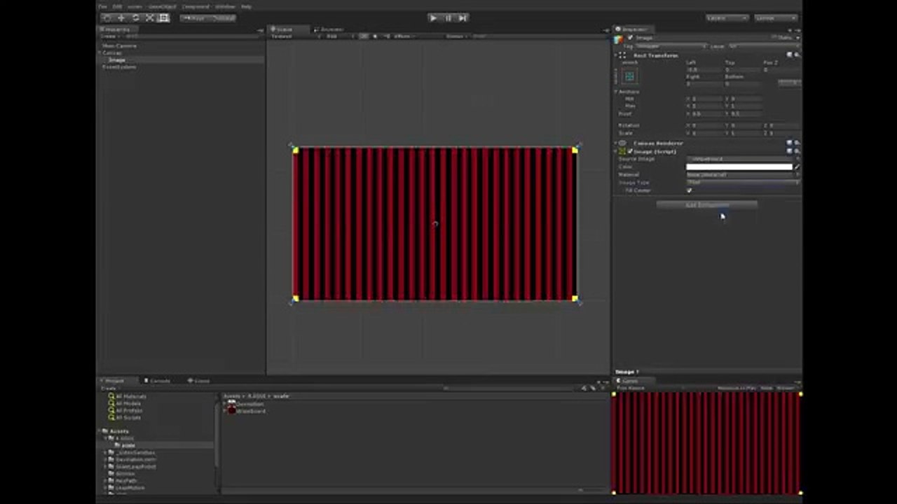Select the Rect Transform tool
The height and width of the screenshot is (504, 897).
pos(163,17)
